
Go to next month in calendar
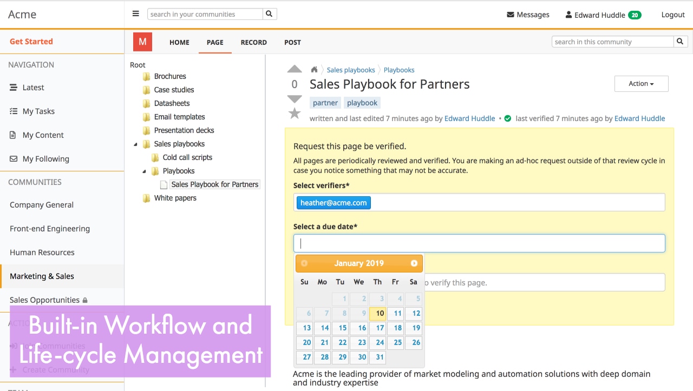[x=414, y=263]
